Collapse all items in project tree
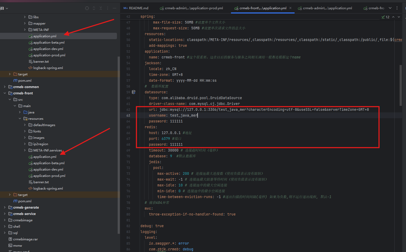Screen dimensions: 406x252 point(101,8)
